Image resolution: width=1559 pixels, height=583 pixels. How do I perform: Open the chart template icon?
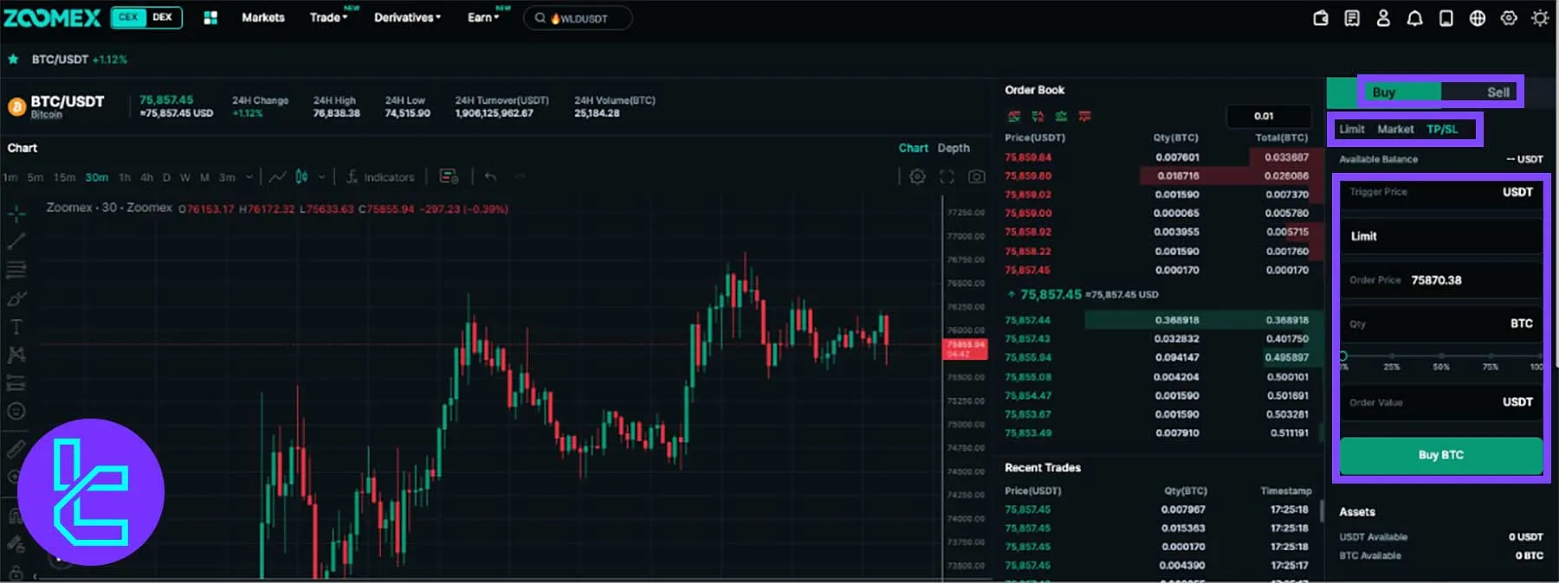(x=449, y=176)
